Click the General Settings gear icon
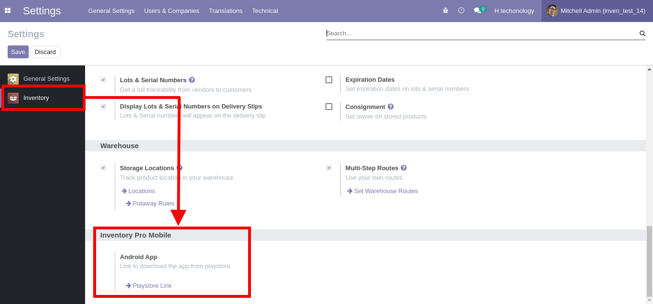653x304 pixels. pos(13,78)
